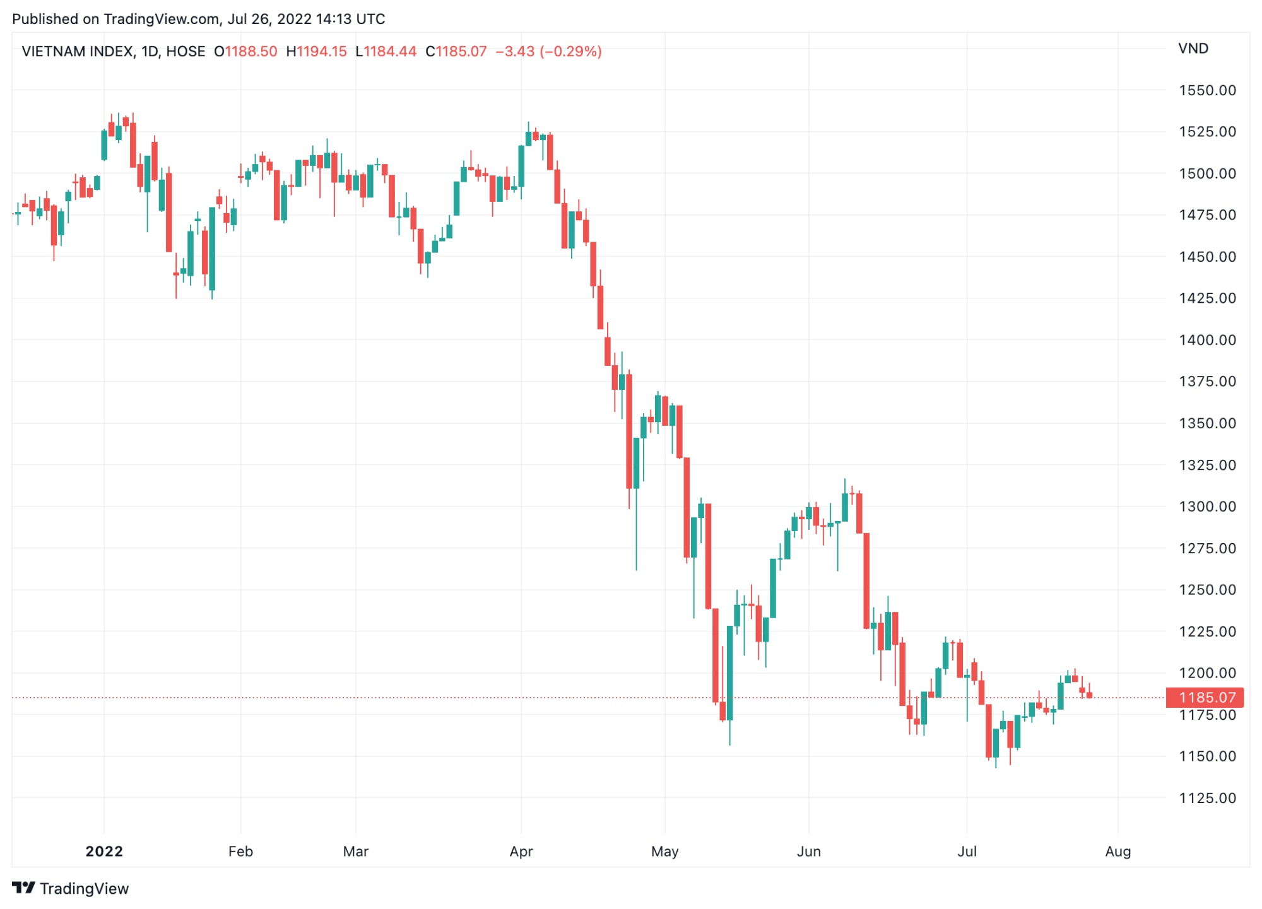Click the close value C1185.07

click(456, 51)
